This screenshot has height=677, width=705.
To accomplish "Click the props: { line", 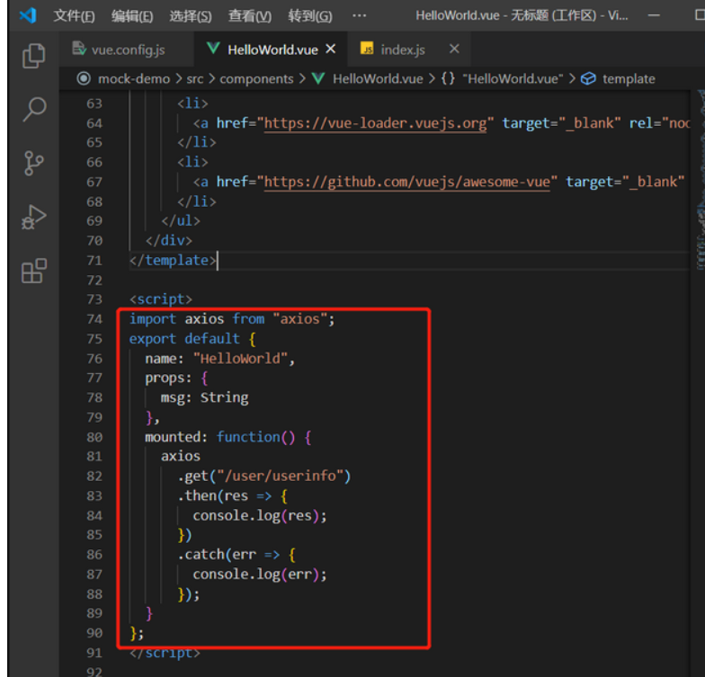I will 176,378.
